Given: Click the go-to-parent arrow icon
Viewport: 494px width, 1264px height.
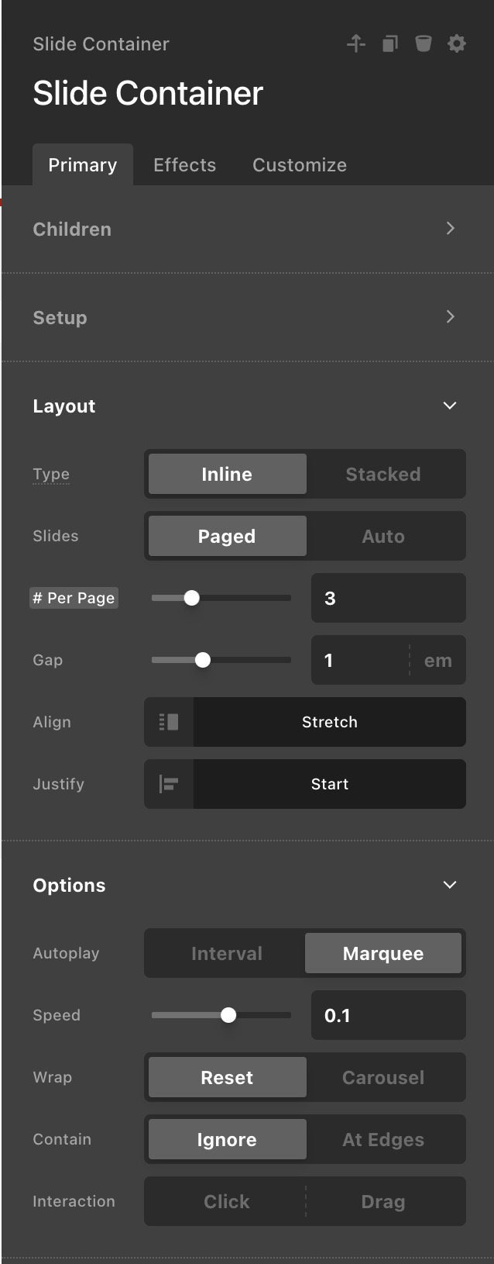Looking at the screenshot, I should 356,43.
